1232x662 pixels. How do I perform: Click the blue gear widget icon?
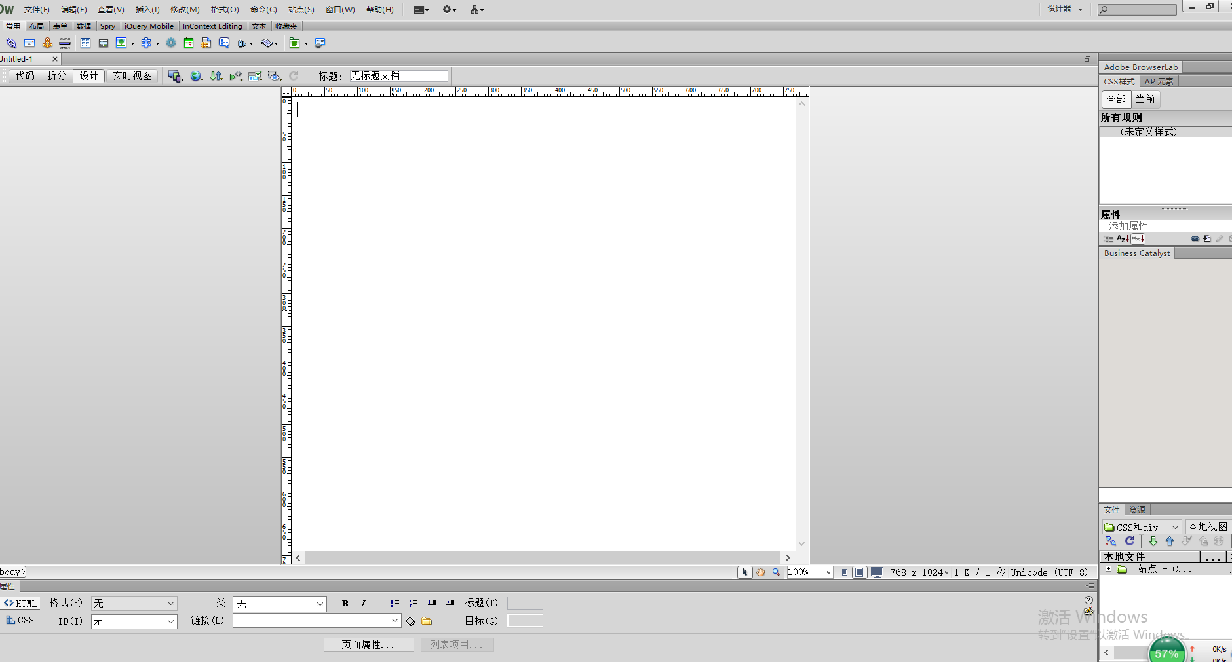click(x=171, y=43)
